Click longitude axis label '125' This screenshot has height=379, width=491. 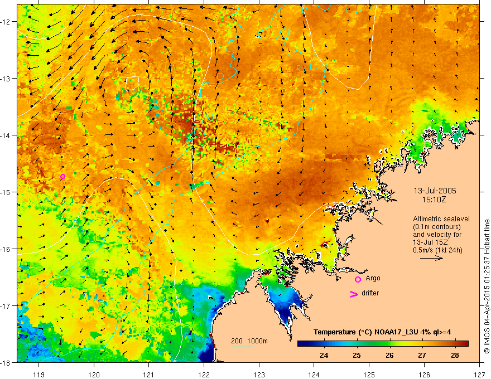pos(369,375)
